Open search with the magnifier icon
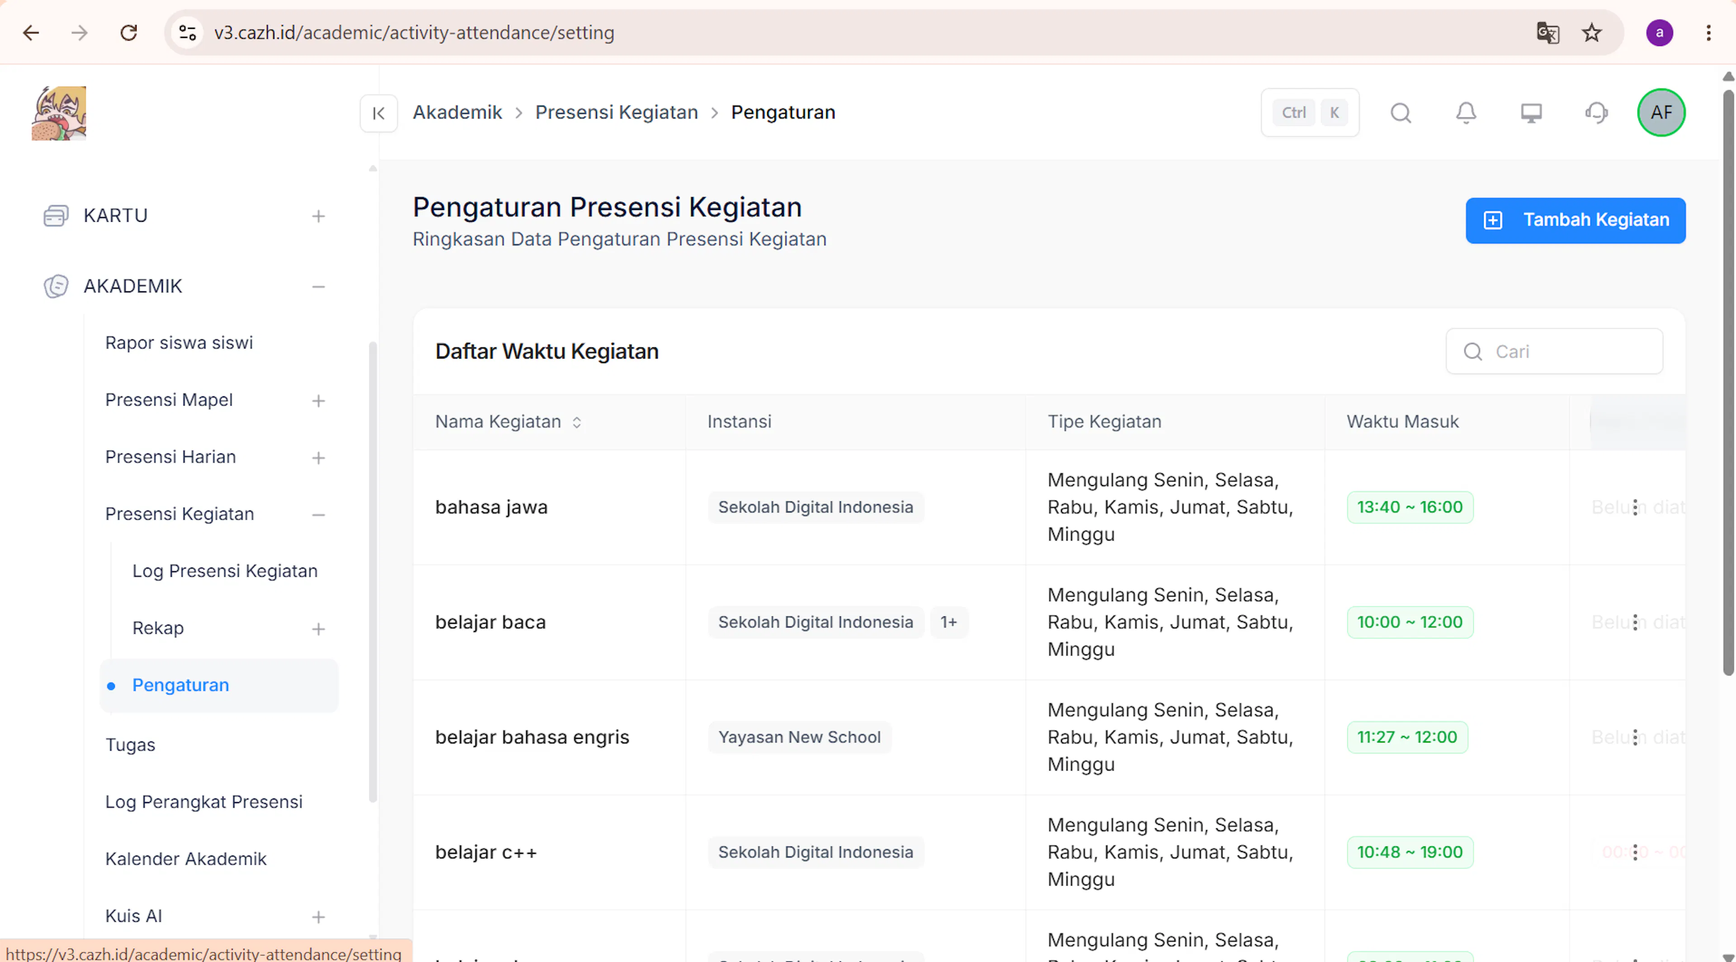 (x=1401, y=112)
